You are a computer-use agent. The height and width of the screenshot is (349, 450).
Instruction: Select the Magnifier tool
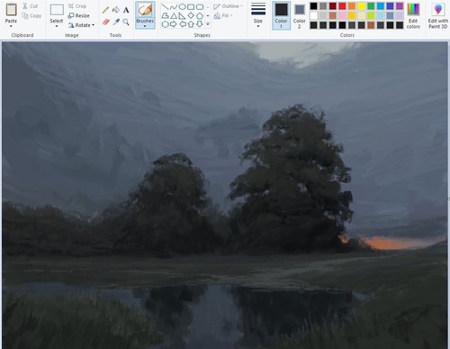click(x=126, y=22)
